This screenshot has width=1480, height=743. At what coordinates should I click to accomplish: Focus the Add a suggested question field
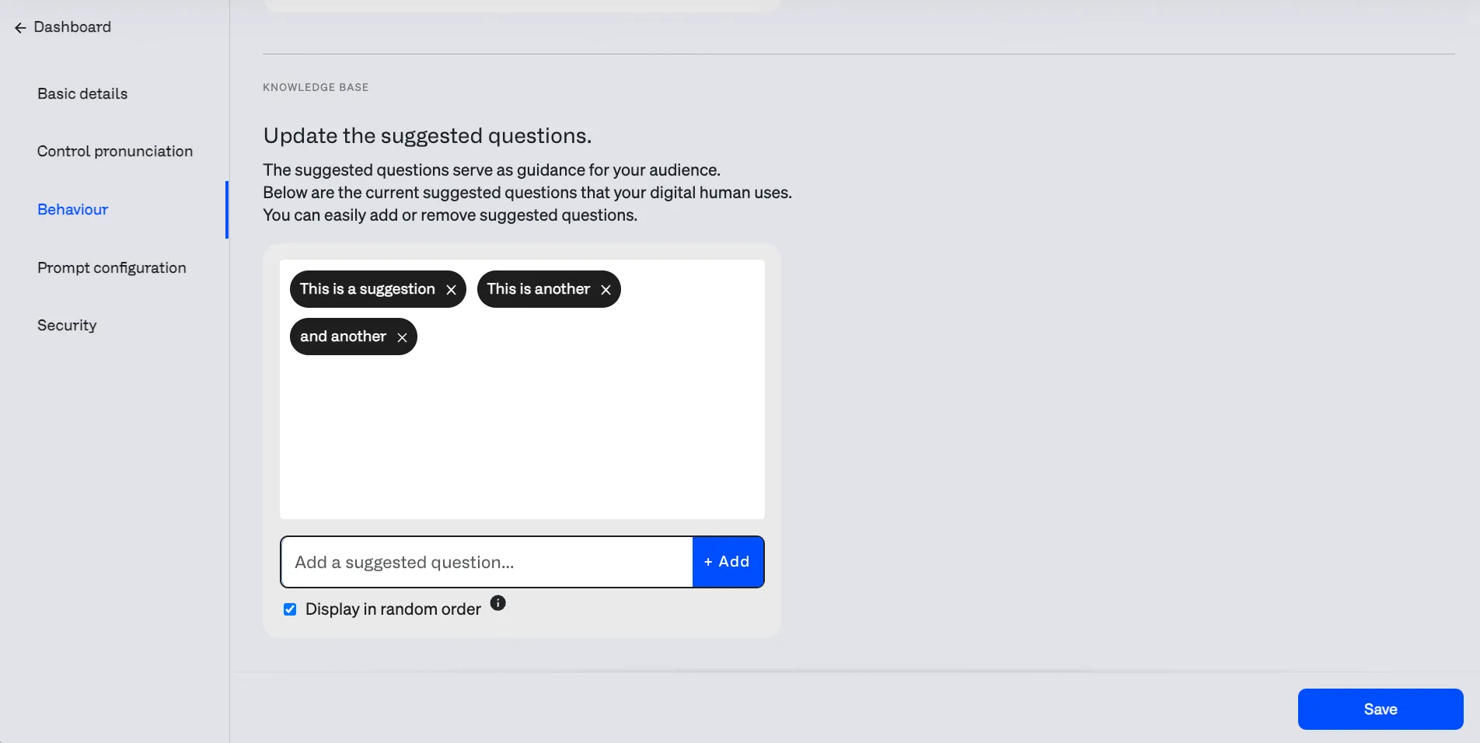click(x=487, y=562)
